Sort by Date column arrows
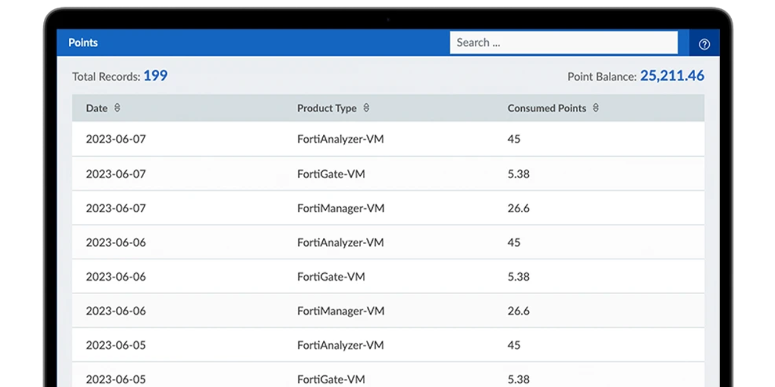Viewport: 775px width, 387px height. tap(117, 108)
